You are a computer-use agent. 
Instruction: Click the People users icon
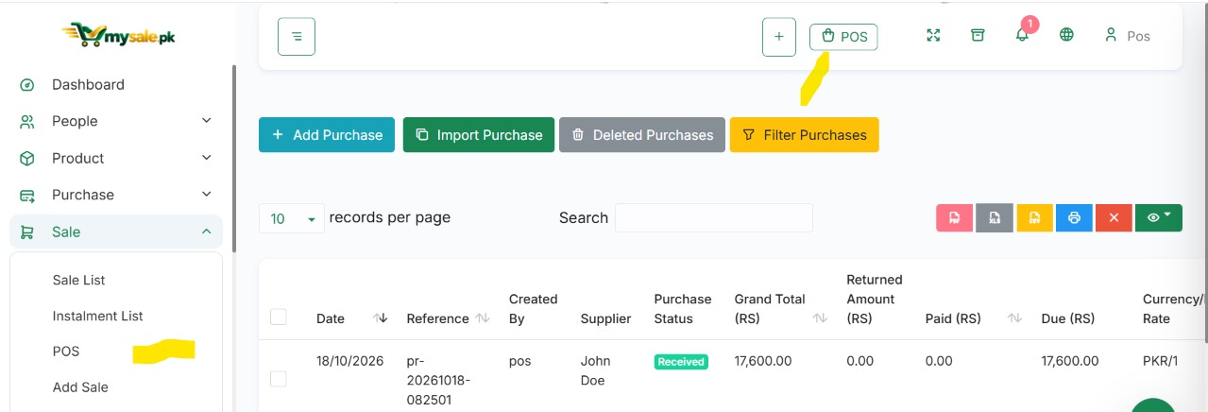tap(27, 121)
